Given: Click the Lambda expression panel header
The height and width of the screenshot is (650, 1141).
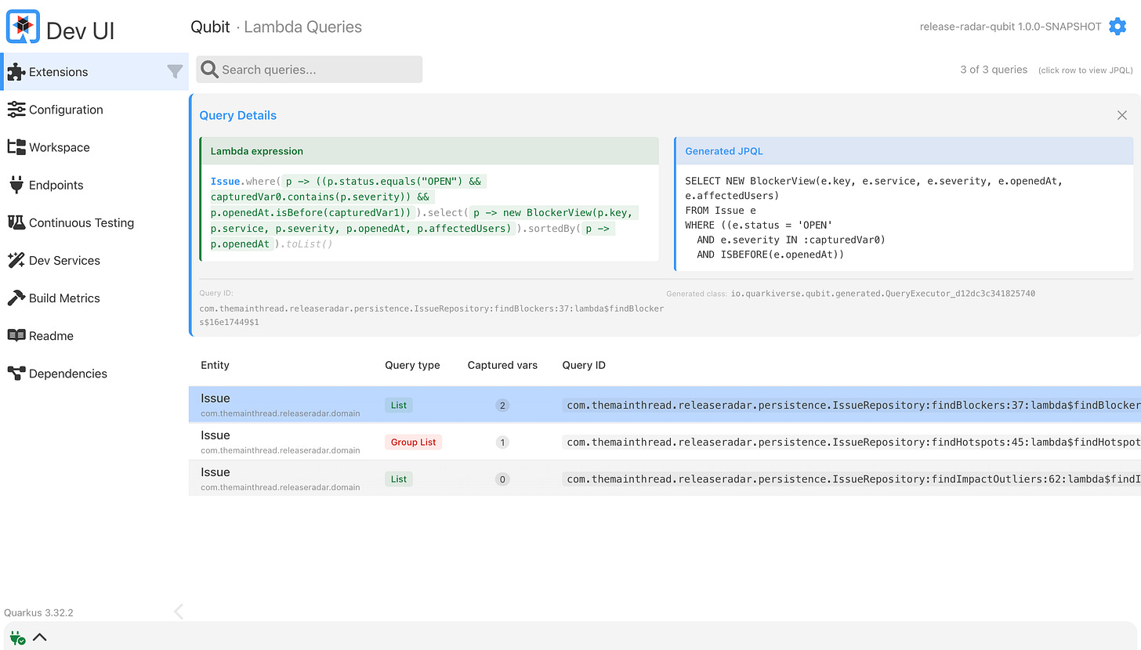Looking at the screenshot, I should click(x=429, y=151).
